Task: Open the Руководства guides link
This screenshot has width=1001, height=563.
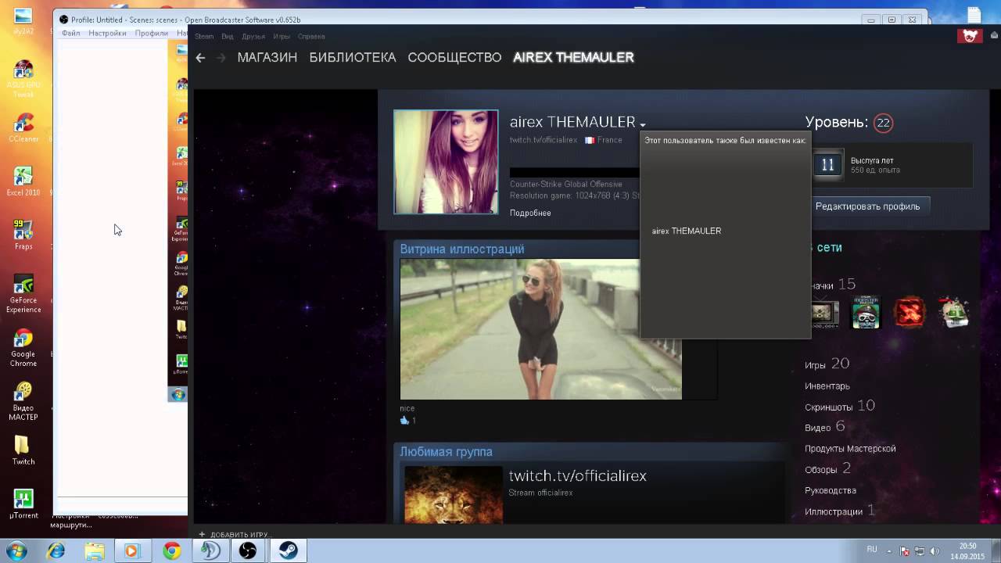Action: click(831, 490)
